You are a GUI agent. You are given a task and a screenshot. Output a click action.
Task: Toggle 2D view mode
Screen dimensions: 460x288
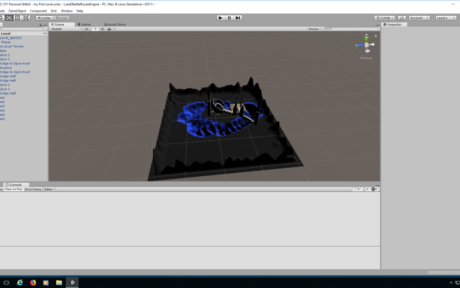(86, 29)
